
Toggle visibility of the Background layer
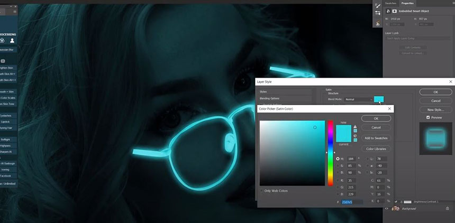(387, 209)
